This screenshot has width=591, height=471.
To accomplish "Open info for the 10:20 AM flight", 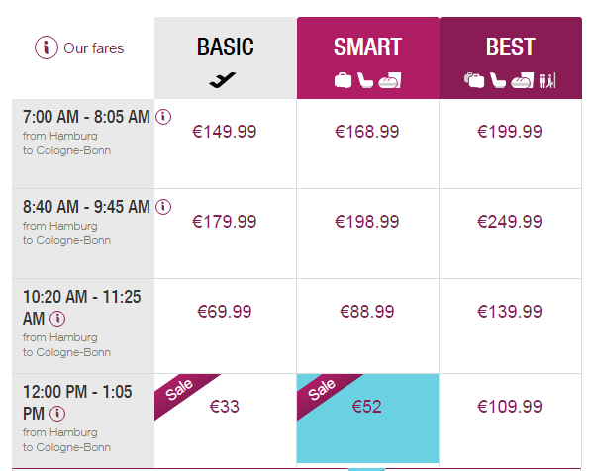I will click(x=57, y=319).
